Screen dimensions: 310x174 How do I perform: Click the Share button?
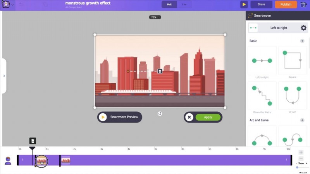261,4
